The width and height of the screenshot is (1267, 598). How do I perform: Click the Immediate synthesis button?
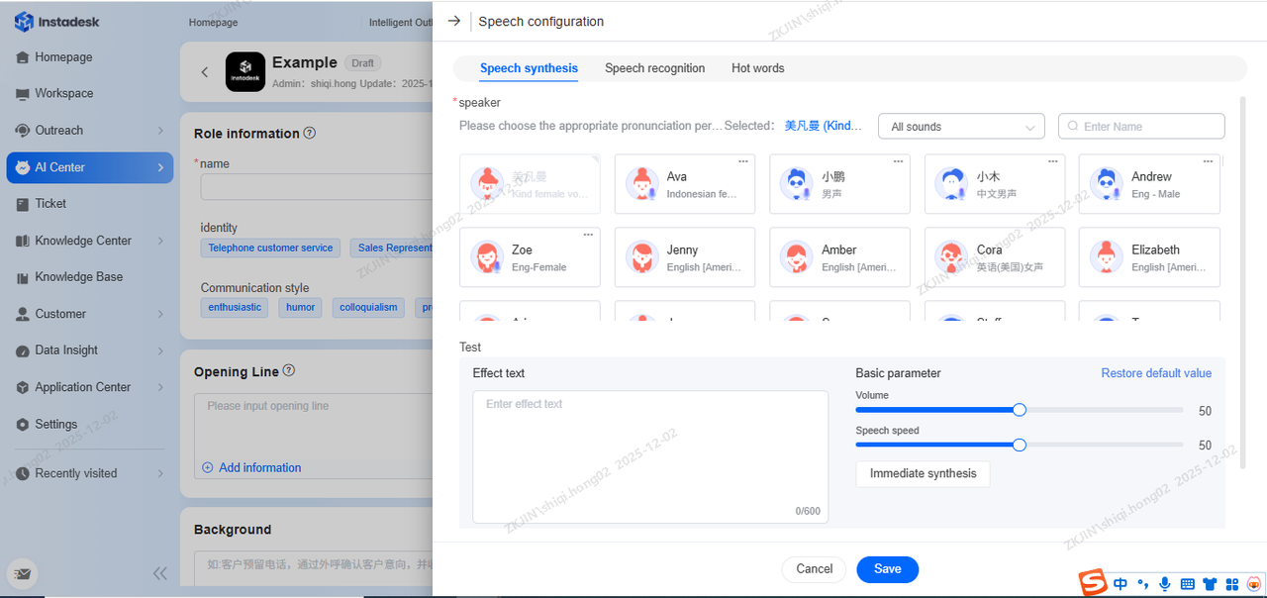point(923,473)
